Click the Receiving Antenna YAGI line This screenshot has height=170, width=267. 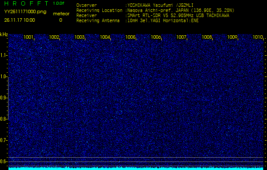tap(163, 20)
